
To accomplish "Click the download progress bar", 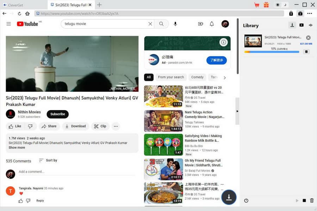I will coord(272,52).
